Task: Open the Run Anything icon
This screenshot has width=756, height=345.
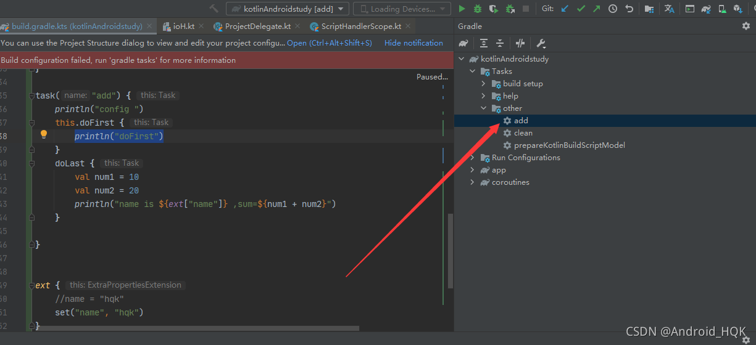Action: [690, 9]
